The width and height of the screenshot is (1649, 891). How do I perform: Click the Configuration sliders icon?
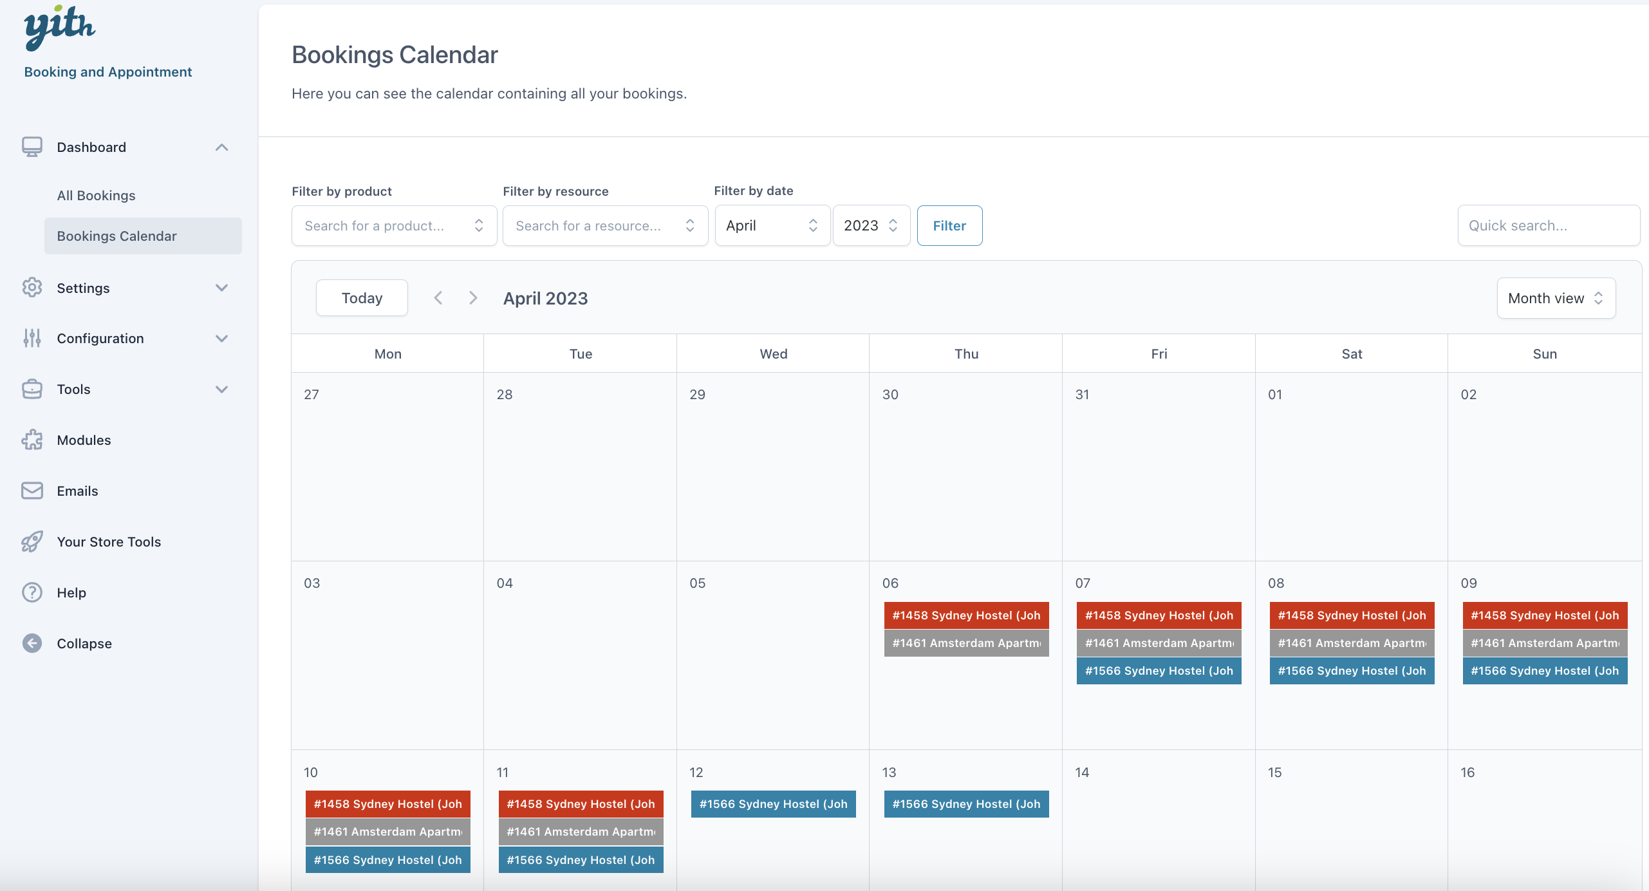pos(32,338)
